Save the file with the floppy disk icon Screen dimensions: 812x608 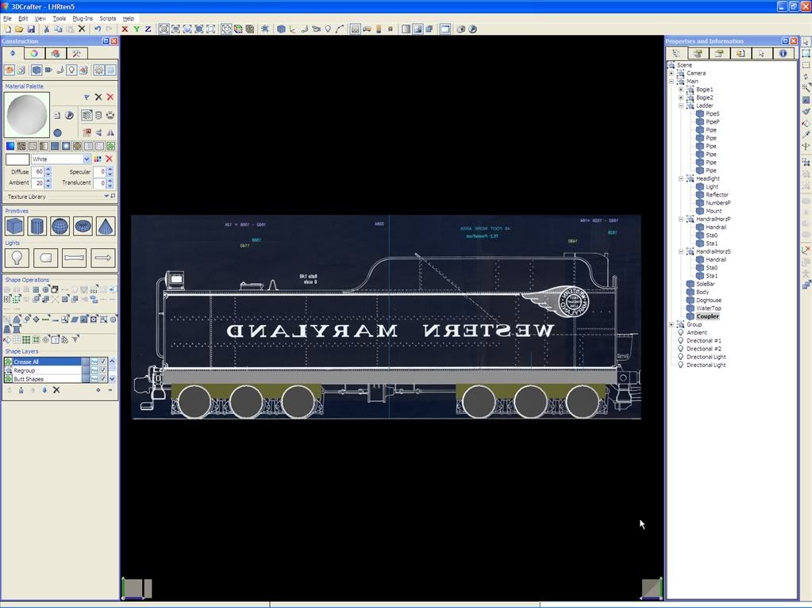(x=31, y=29)
